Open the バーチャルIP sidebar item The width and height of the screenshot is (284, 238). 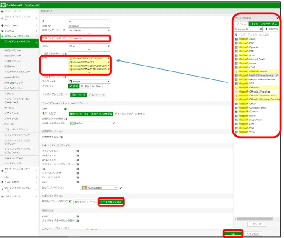[x=11, y=118]
